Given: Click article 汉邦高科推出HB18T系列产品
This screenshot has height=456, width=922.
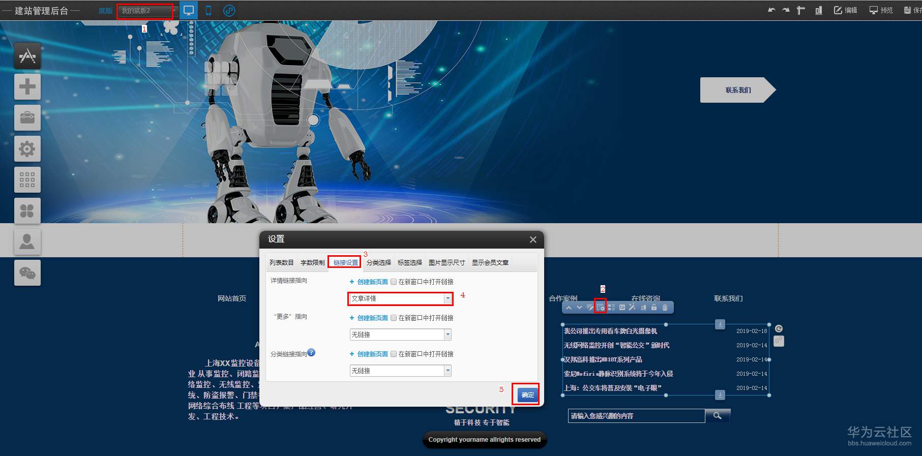Looking at the screenshot, I should tap(603, 359).
